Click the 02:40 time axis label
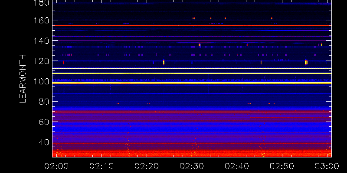This screenshot has height=173, width=347. pos(237,166)
